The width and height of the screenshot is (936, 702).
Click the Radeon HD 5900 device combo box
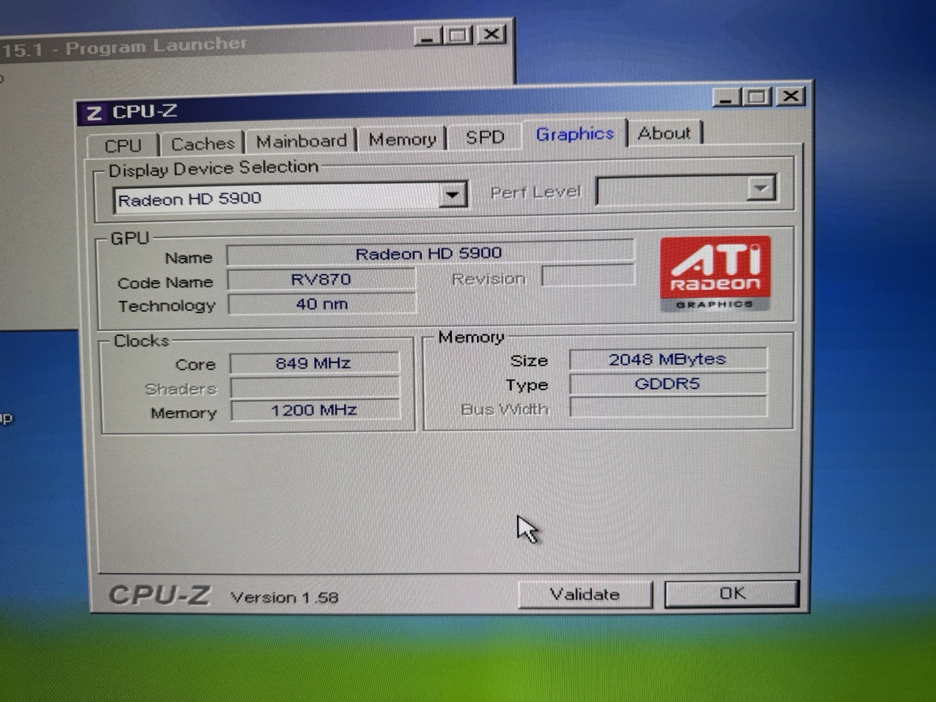pos(290,198)
